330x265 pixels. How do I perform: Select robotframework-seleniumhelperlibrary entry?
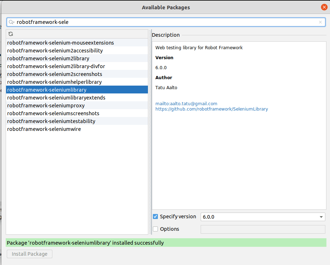[x=54, y=82]
